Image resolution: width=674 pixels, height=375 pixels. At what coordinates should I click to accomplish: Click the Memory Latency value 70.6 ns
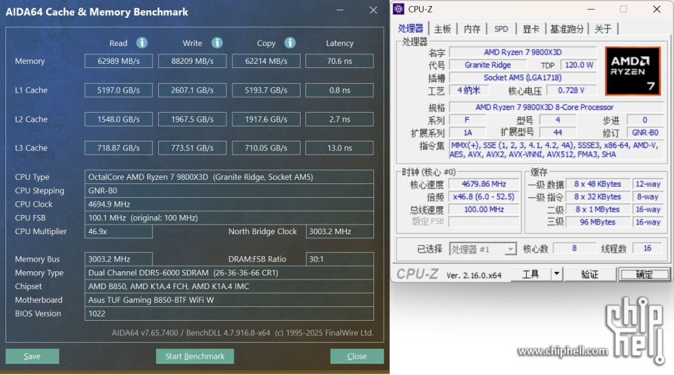[340, 61]
